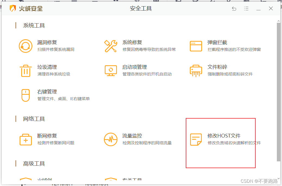Click the 安全工具 window title
This screenshot has width=282, height=186.
click(141, 8)
